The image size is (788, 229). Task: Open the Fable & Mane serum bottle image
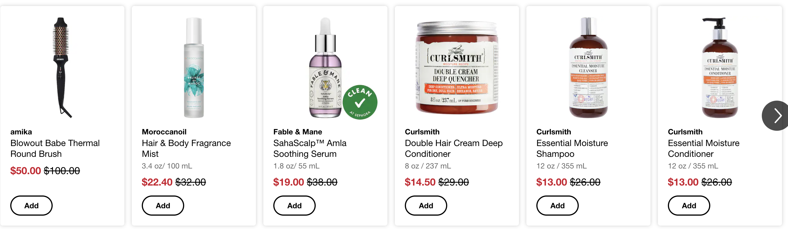tap(325, 68)
